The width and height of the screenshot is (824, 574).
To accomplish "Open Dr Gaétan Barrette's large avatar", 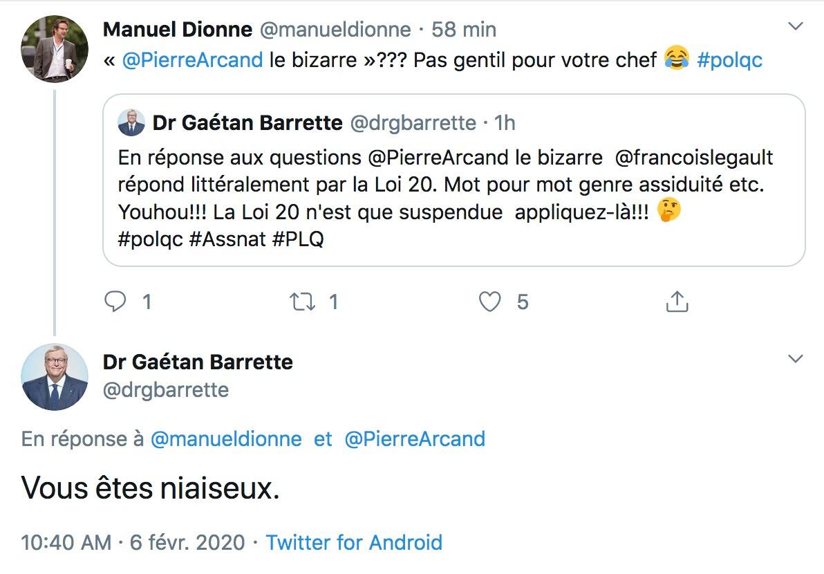I will [x=55, y=377].
